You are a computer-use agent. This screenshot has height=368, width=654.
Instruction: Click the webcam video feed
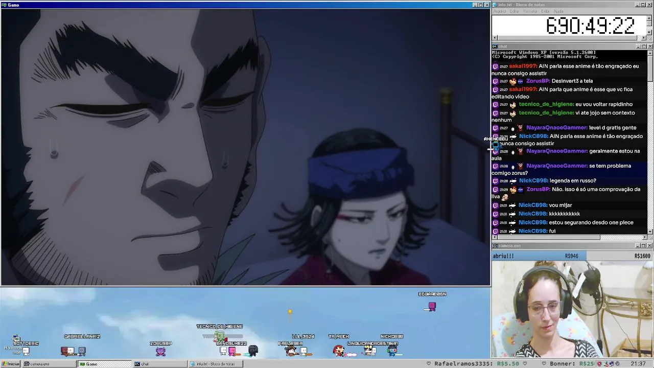click(x=572, y=309)
